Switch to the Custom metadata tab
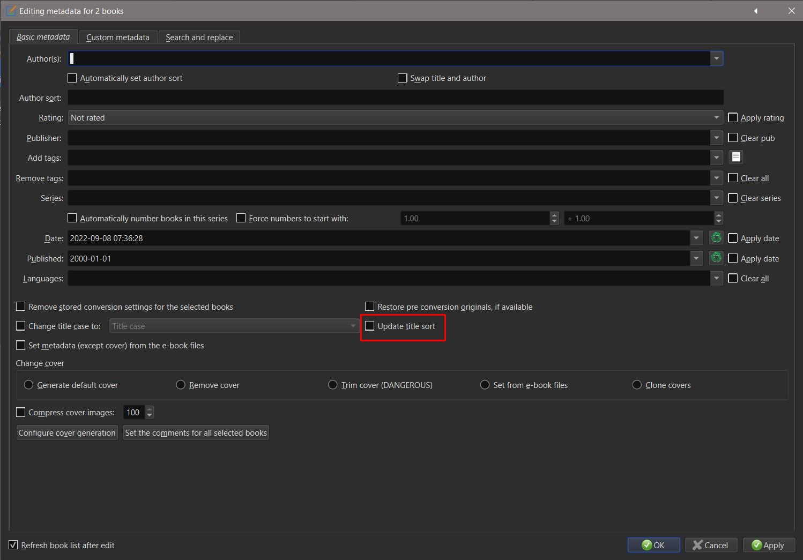This screenshot has width=803, height=560. pos(118,38)
